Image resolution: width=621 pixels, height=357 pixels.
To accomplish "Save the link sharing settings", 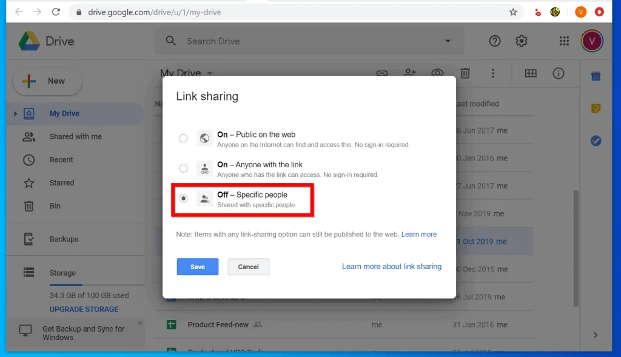I will point(198,267).
